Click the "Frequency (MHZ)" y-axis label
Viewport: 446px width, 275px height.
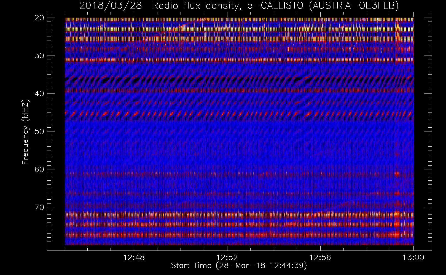coord(25,132)
